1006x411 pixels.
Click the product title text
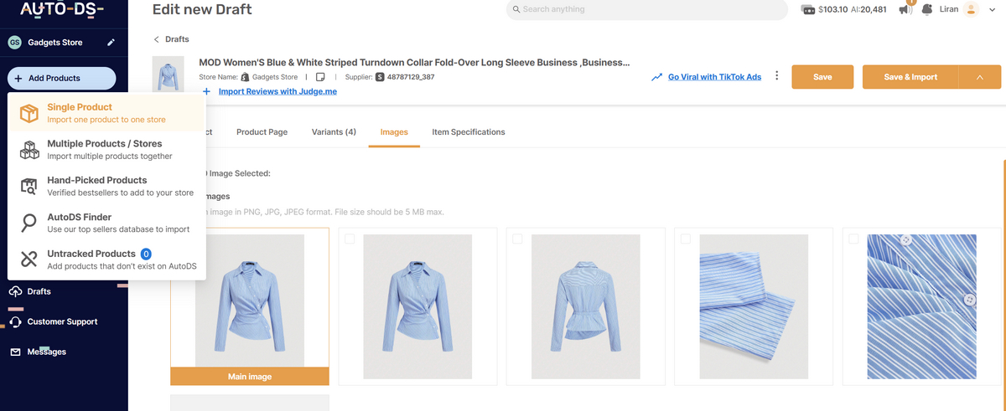(x=414, y=63)
